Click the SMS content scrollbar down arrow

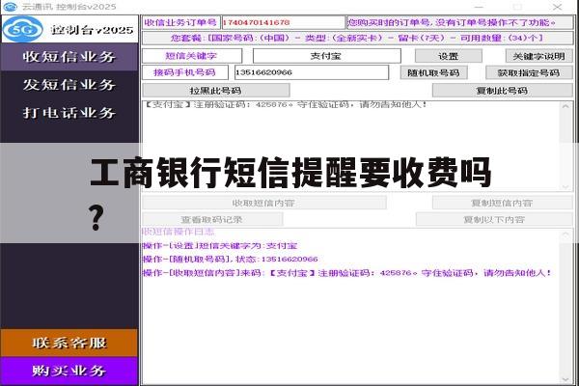pos(565,187)
